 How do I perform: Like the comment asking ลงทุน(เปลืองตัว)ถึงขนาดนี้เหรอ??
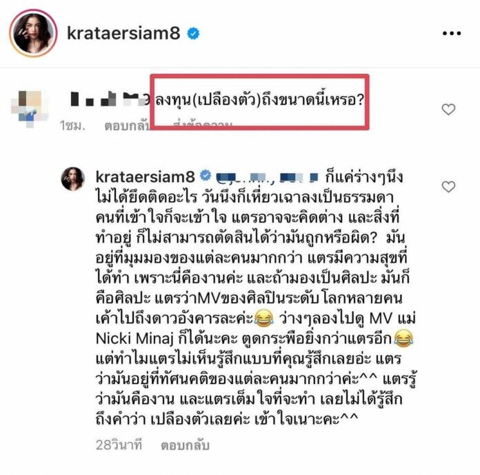click(448, 109)
